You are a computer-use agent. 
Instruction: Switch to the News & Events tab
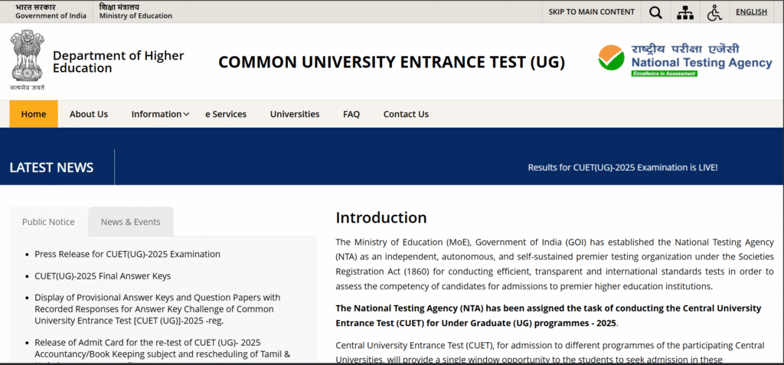(x=131, y=222)
